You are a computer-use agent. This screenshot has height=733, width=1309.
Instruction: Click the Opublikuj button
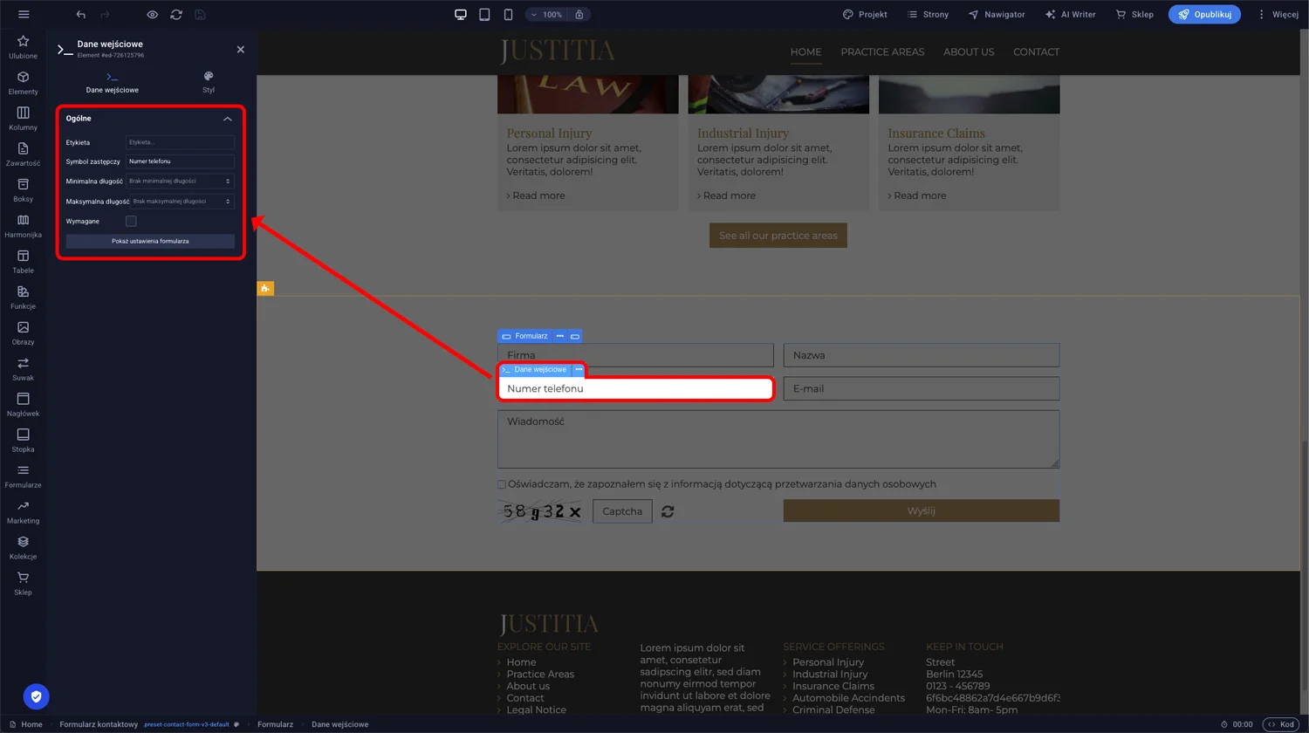pyautogui.click(x=1204, y=14)
